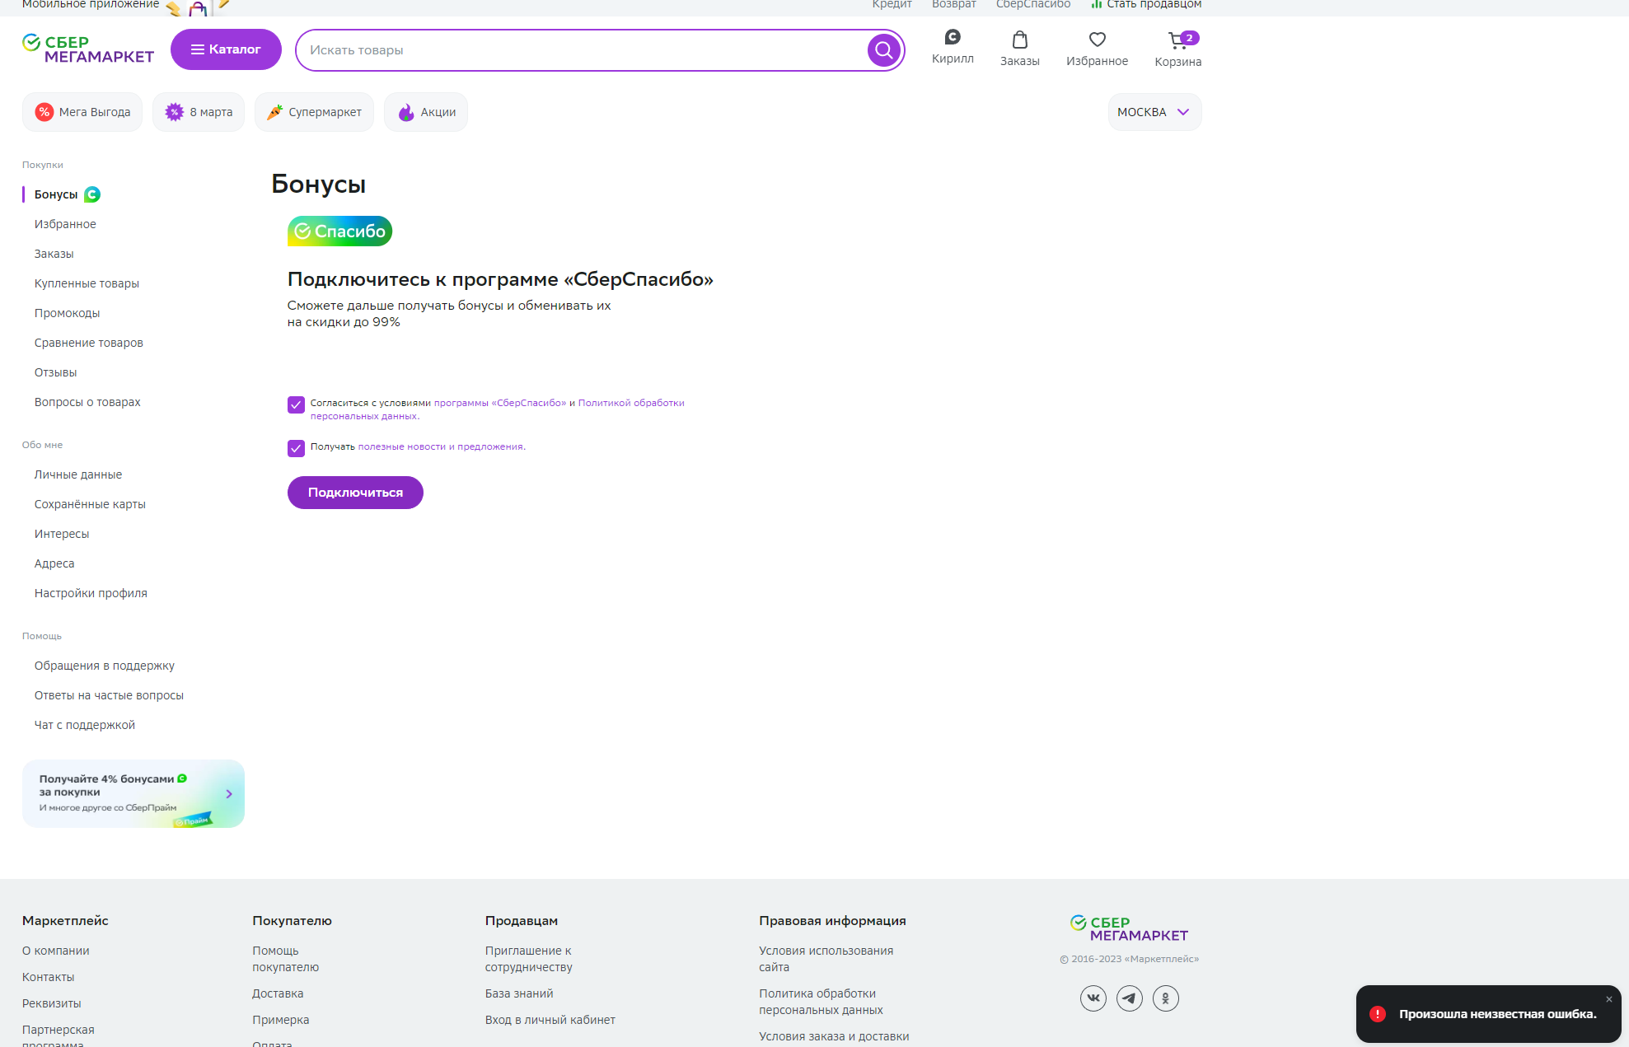1629x1047 pixels.
Task: Open footer Помощь покупателю link
Action: pos(286,959)
